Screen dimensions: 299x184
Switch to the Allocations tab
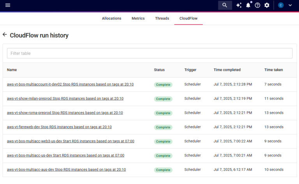click(111, 18)
